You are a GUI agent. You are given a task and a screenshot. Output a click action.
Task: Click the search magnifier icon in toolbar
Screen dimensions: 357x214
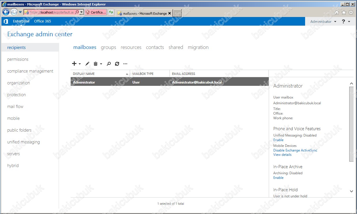pyautogui.click(x=109, y=64)
